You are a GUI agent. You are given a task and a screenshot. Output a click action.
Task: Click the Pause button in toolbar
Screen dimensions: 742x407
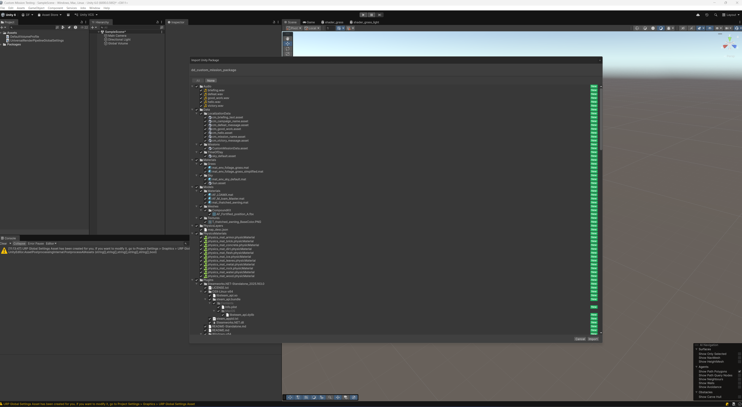coord(371,15)
